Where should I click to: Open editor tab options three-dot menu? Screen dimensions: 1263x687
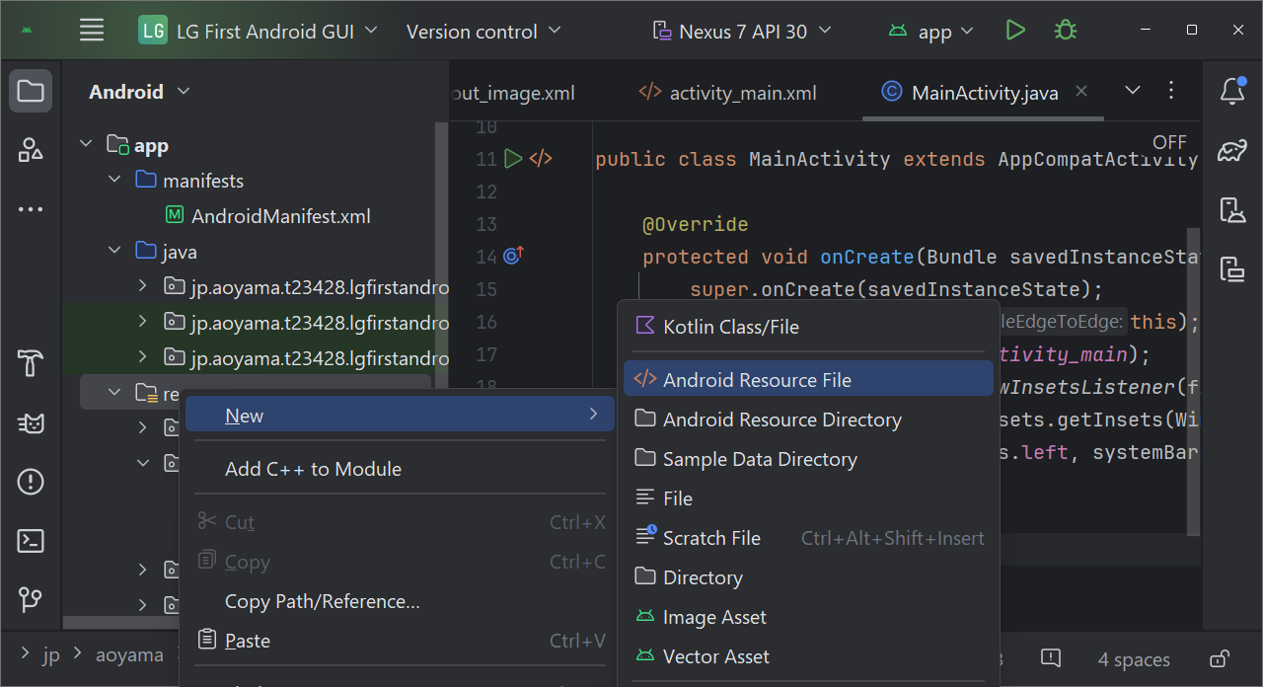tap(1171, 91)
